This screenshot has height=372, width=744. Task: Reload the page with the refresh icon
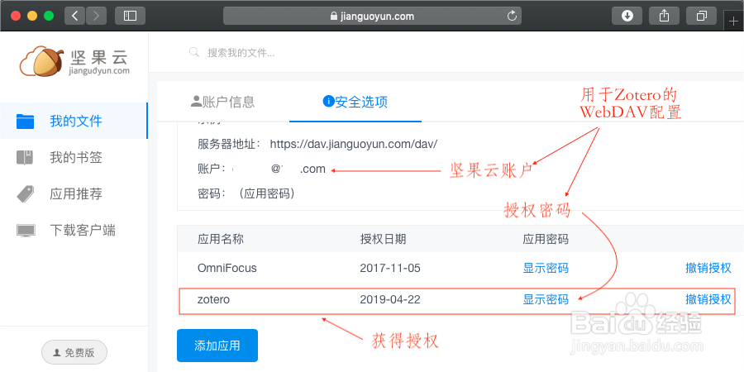click(x=512, y=17)
